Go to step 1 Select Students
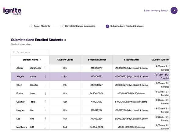 (x=40, y=26)
